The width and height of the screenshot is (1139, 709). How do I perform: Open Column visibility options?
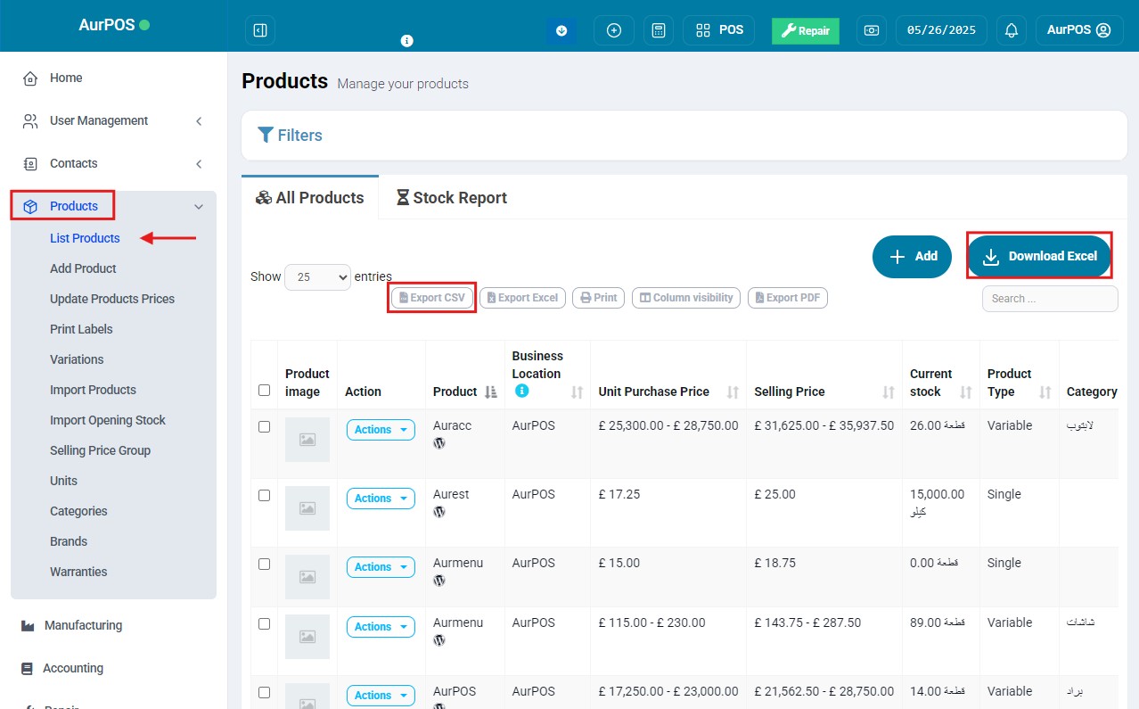686,298
